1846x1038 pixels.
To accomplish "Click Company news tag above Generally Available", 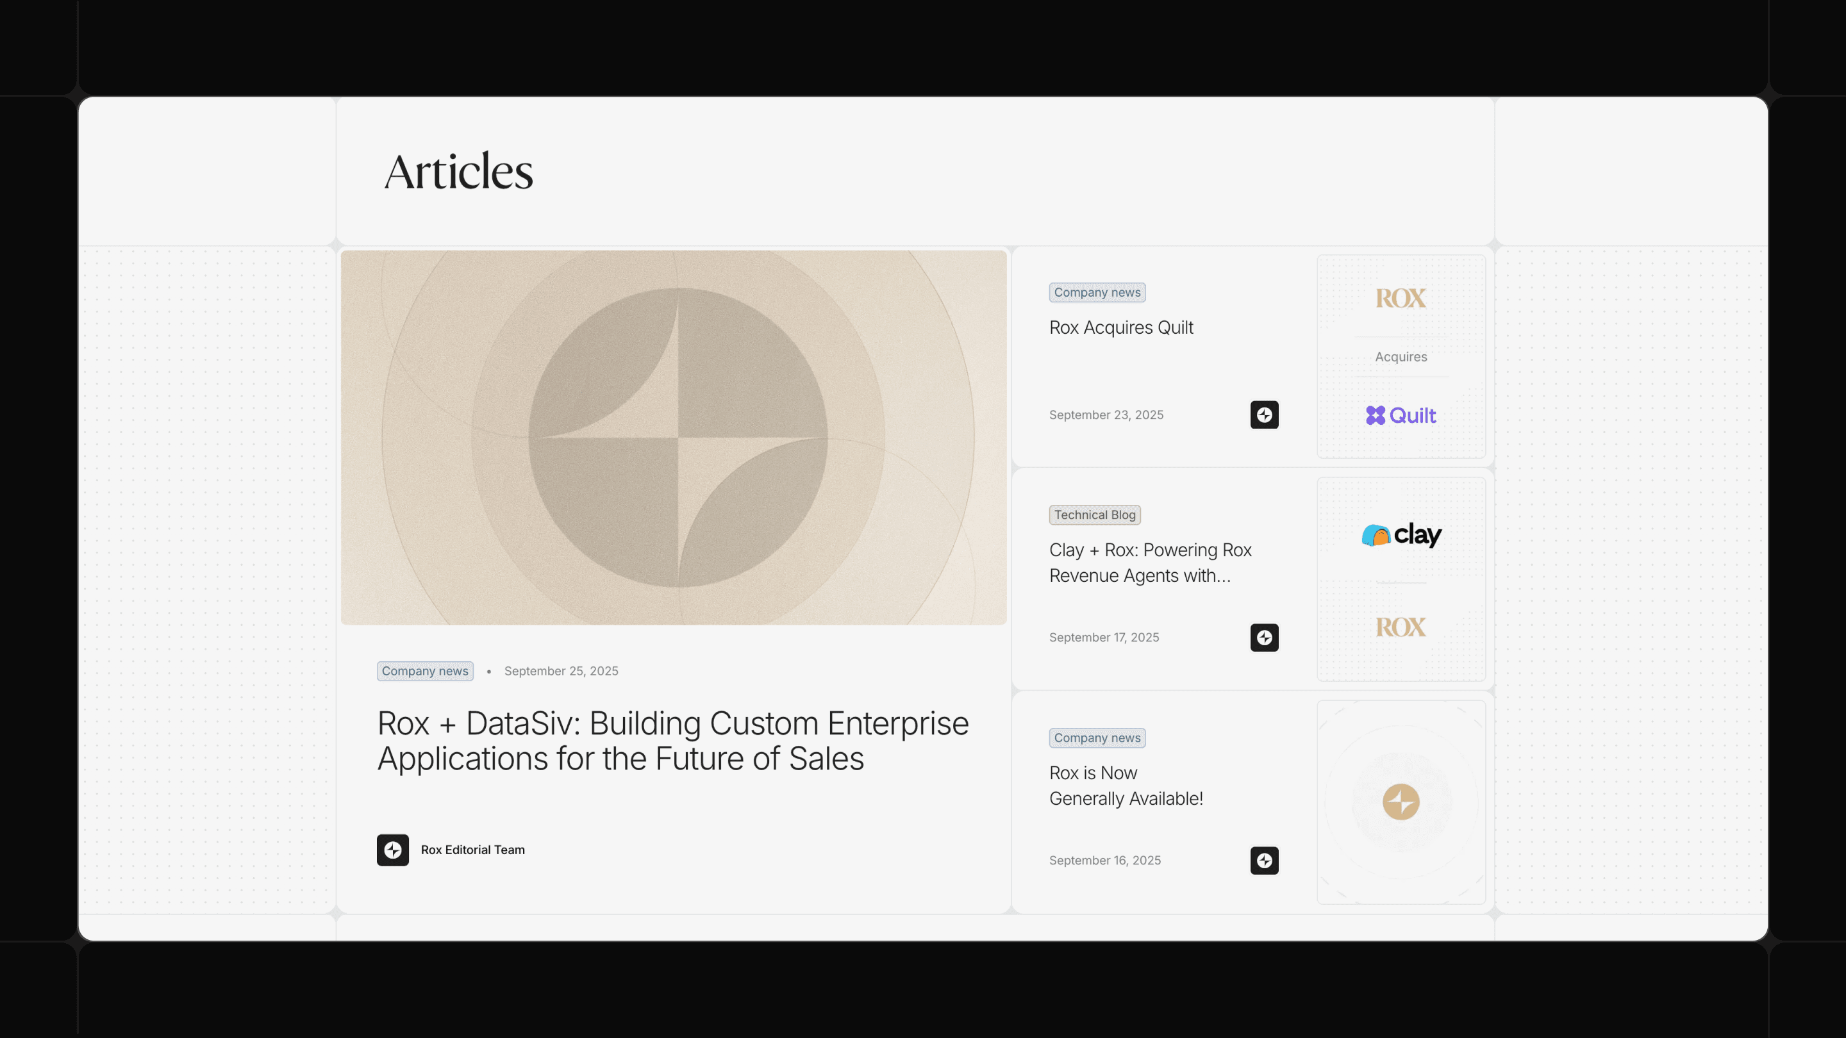I will [1097, 738].
